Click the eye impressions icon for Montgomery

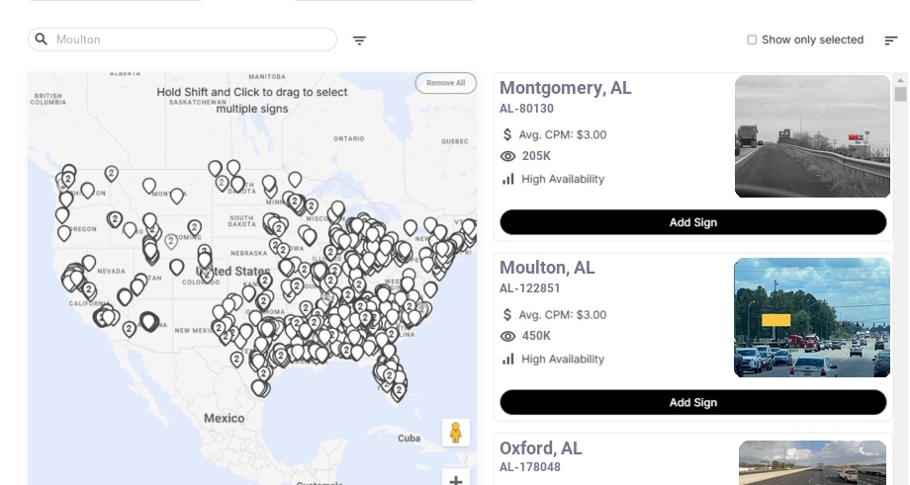click(x=508, y=156)
